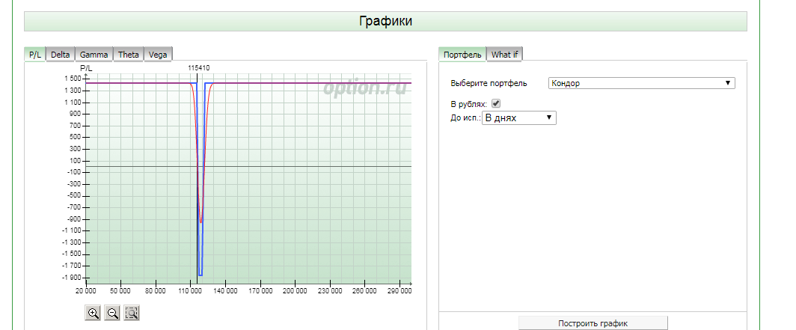Click the 140 000 x-axis label
The height and width of the screenshot is (330, 796).
(225, 291)
